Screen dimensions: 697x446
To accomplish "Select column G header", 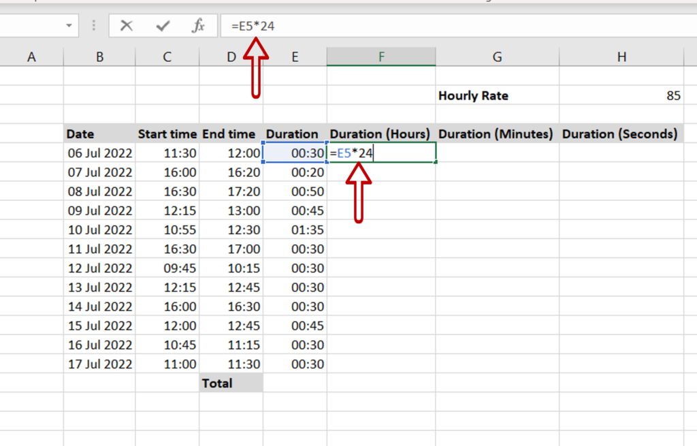I will [498, 57].
